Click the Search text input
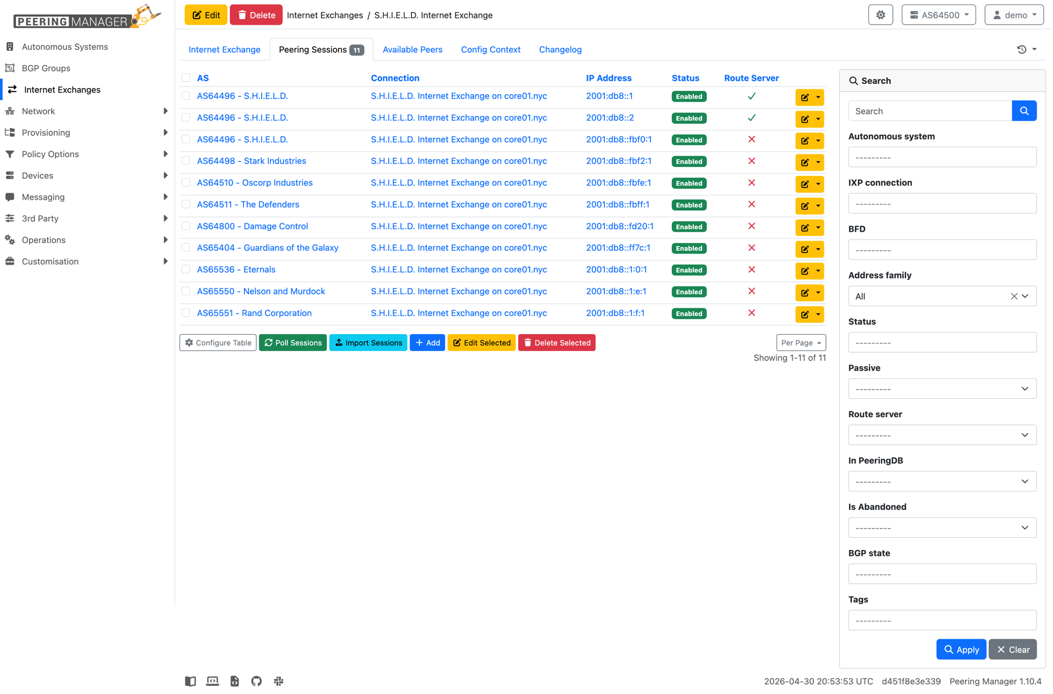Viewport: 1053px width, 694px height. tap(930, 111)
